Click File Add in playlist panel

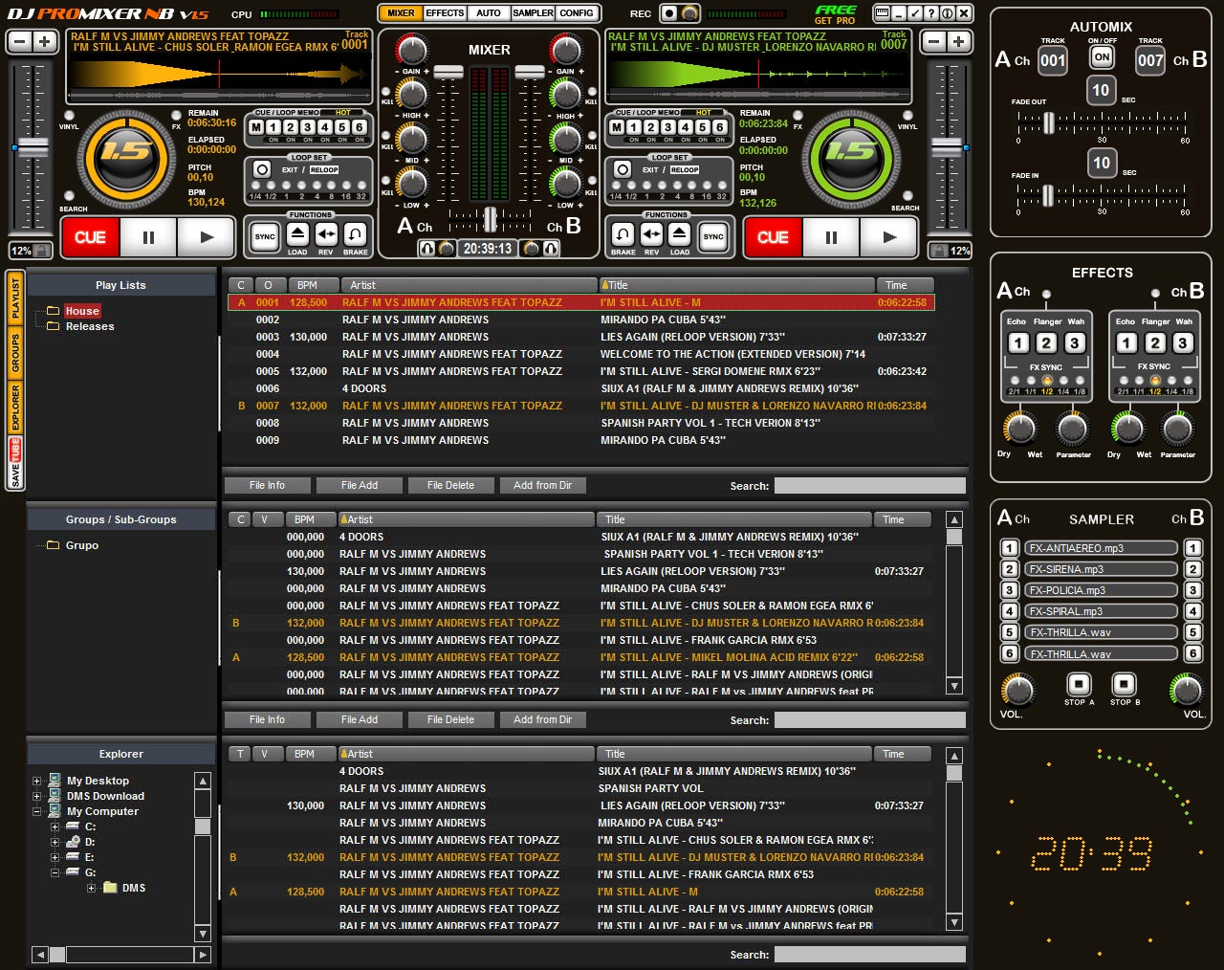point(360,485)
